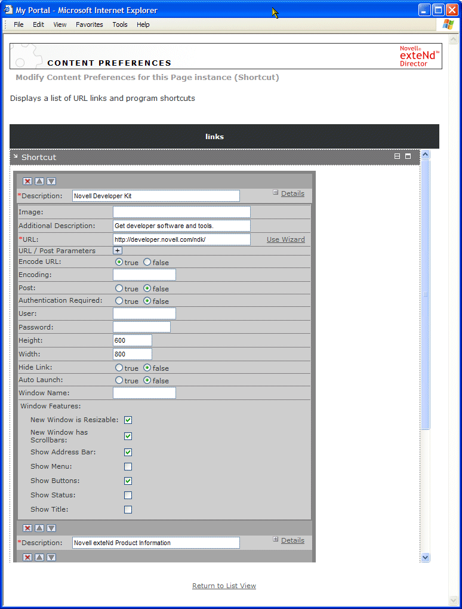Click the Height field showing 600
This screenshot has width=462, height=609.
pyautogui.click(x=133, y=340)
